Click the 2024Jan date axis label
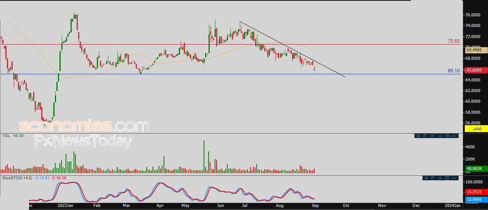The width and height of the screenshot is (488, 210). pos(453,205)
